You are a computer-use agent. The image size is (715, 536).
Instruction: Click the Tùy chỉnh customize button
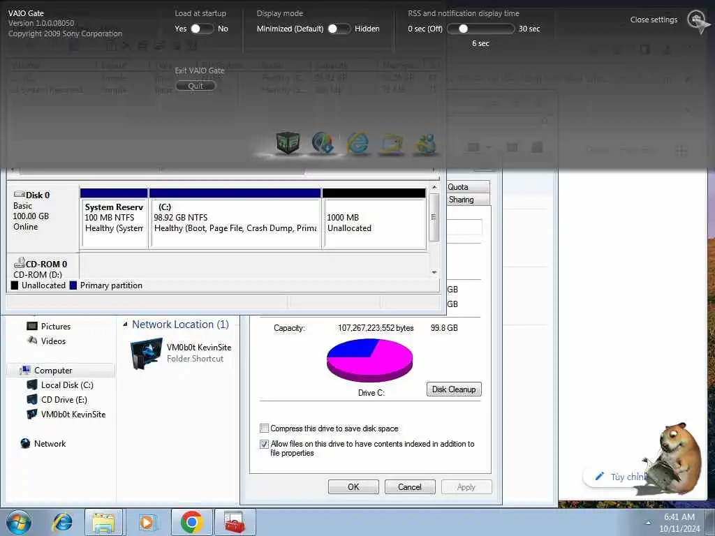(x=620, y=477)
